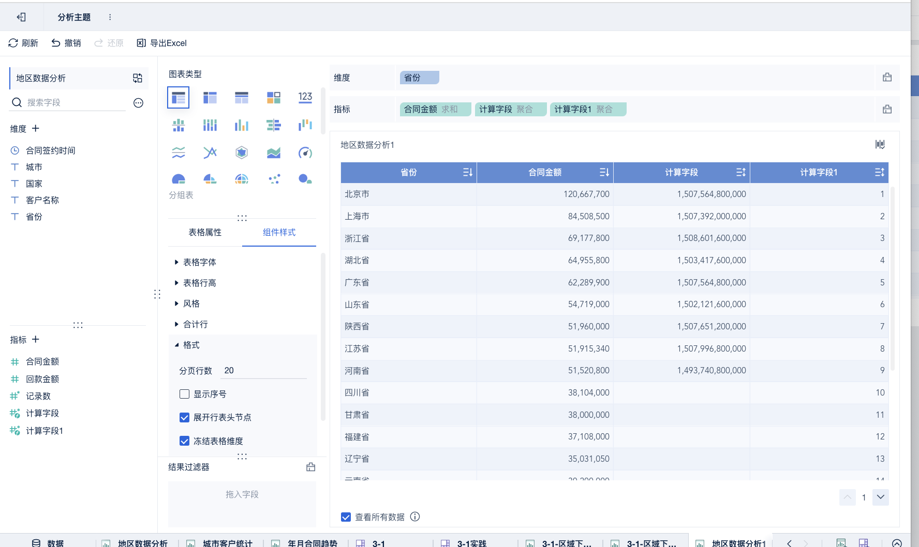
Task: Select the partitioned column chart type
Action: (x=179, y=125)
